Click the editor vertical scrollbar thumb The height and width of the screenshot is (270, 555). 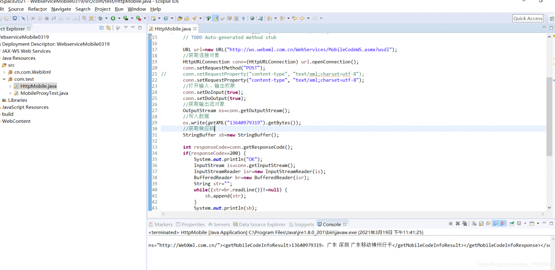(550, 117)
